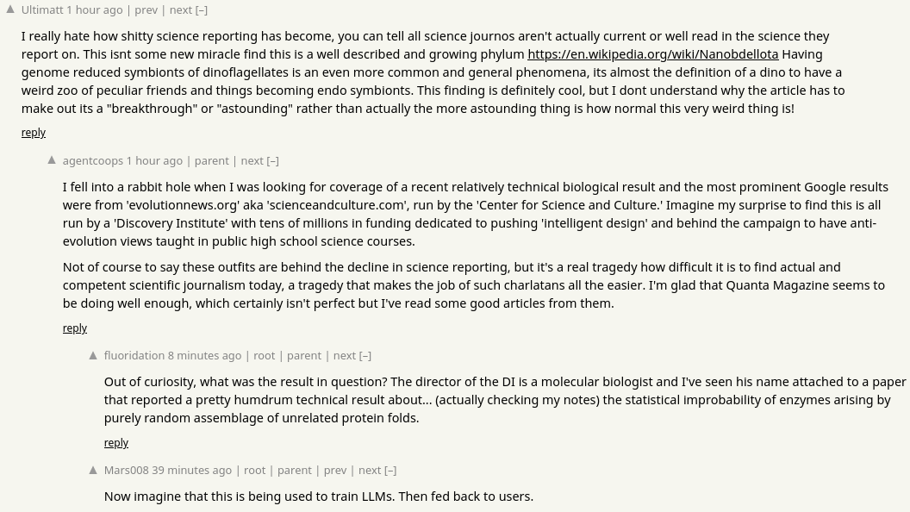910x512 pixels.
Task: Reply to agentcoops' comment
Action: pos(75,328)
